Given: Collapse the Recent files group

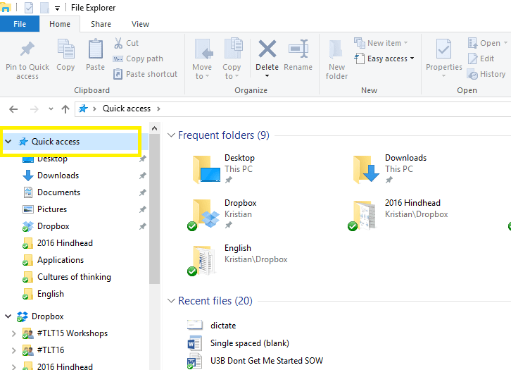Looking at the screenshot, I should point(170,301).
